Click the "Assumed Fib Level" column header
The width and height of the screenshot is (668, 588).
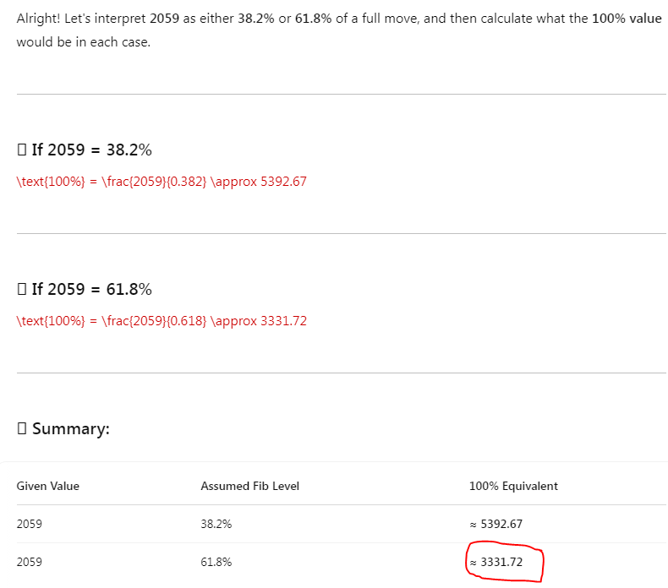(249, 486)
